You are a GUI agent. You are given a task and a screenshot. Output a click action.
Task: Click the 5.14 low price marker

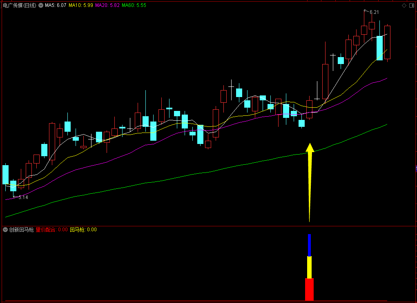coord(21,197)
